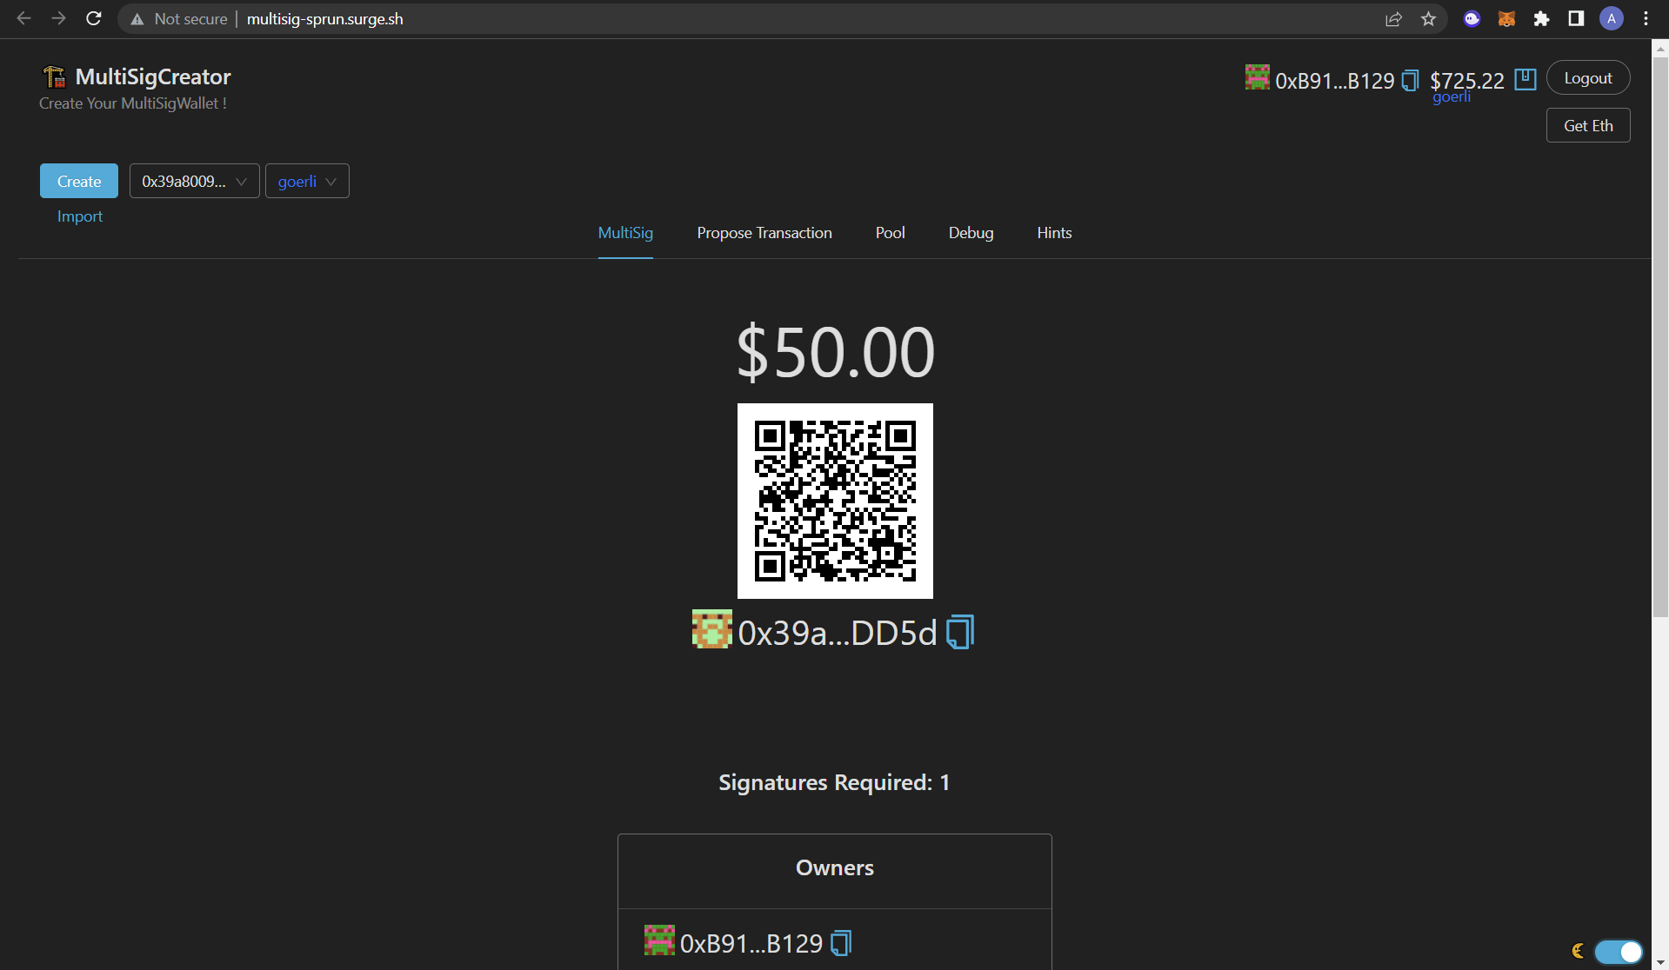This screenshot has width=1669, height=970.
Task: Open the MetaMask fox extension
Action: (1507, 18)
